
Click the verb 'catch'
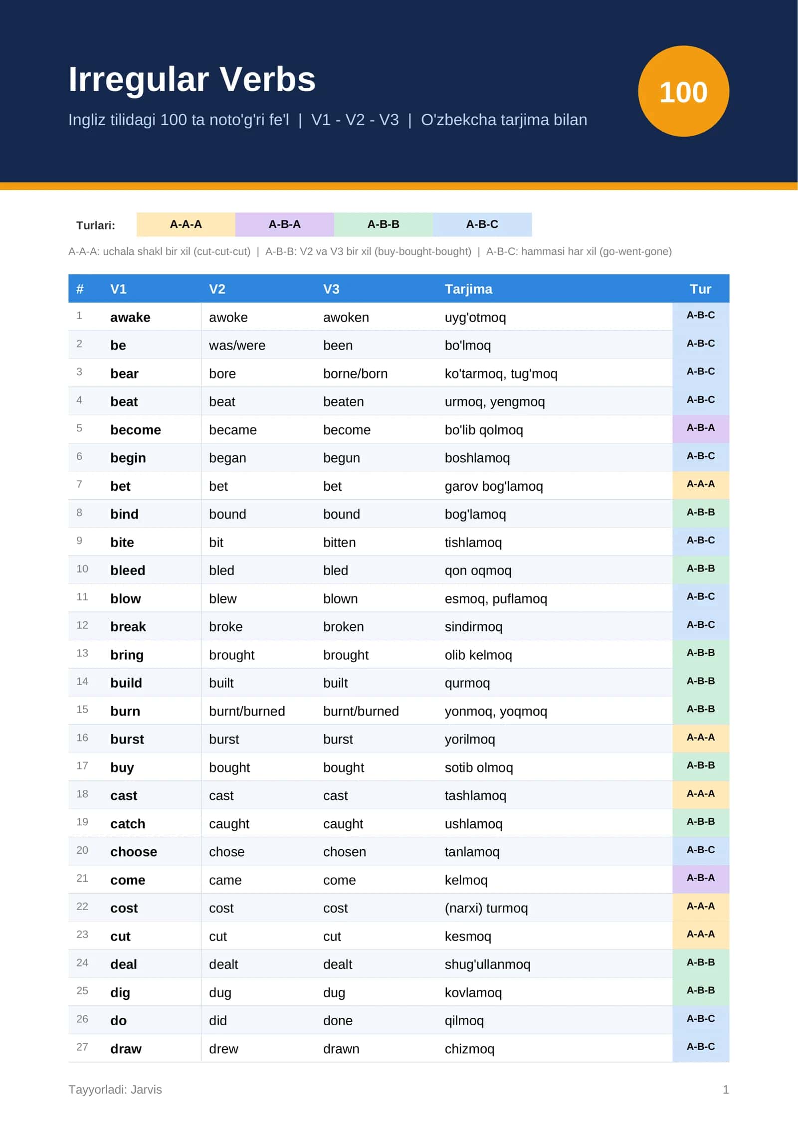(x=128, y=824)
